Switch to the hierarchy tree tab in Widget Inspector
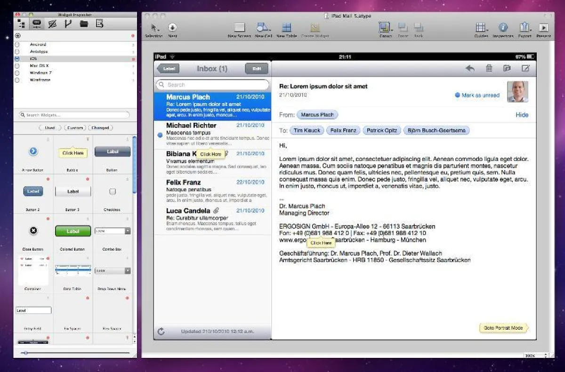 coord(21,24)
